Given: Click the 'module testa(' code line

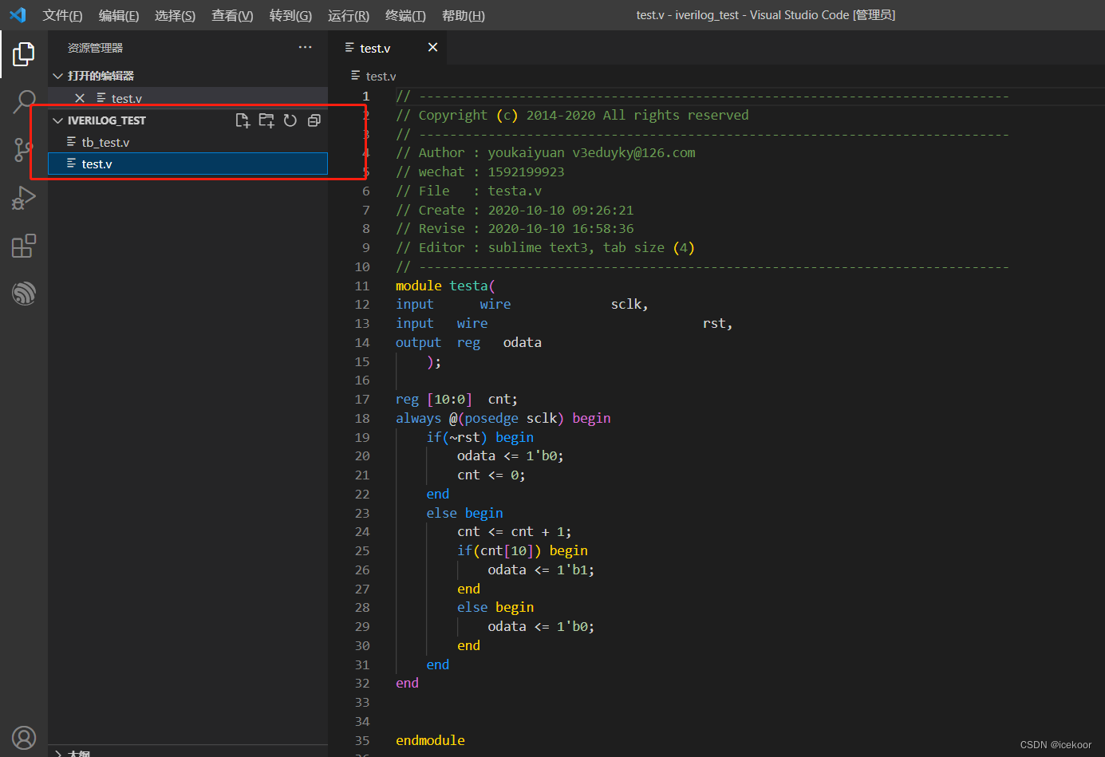Looking at the screenshot, I should coord(445,286).
